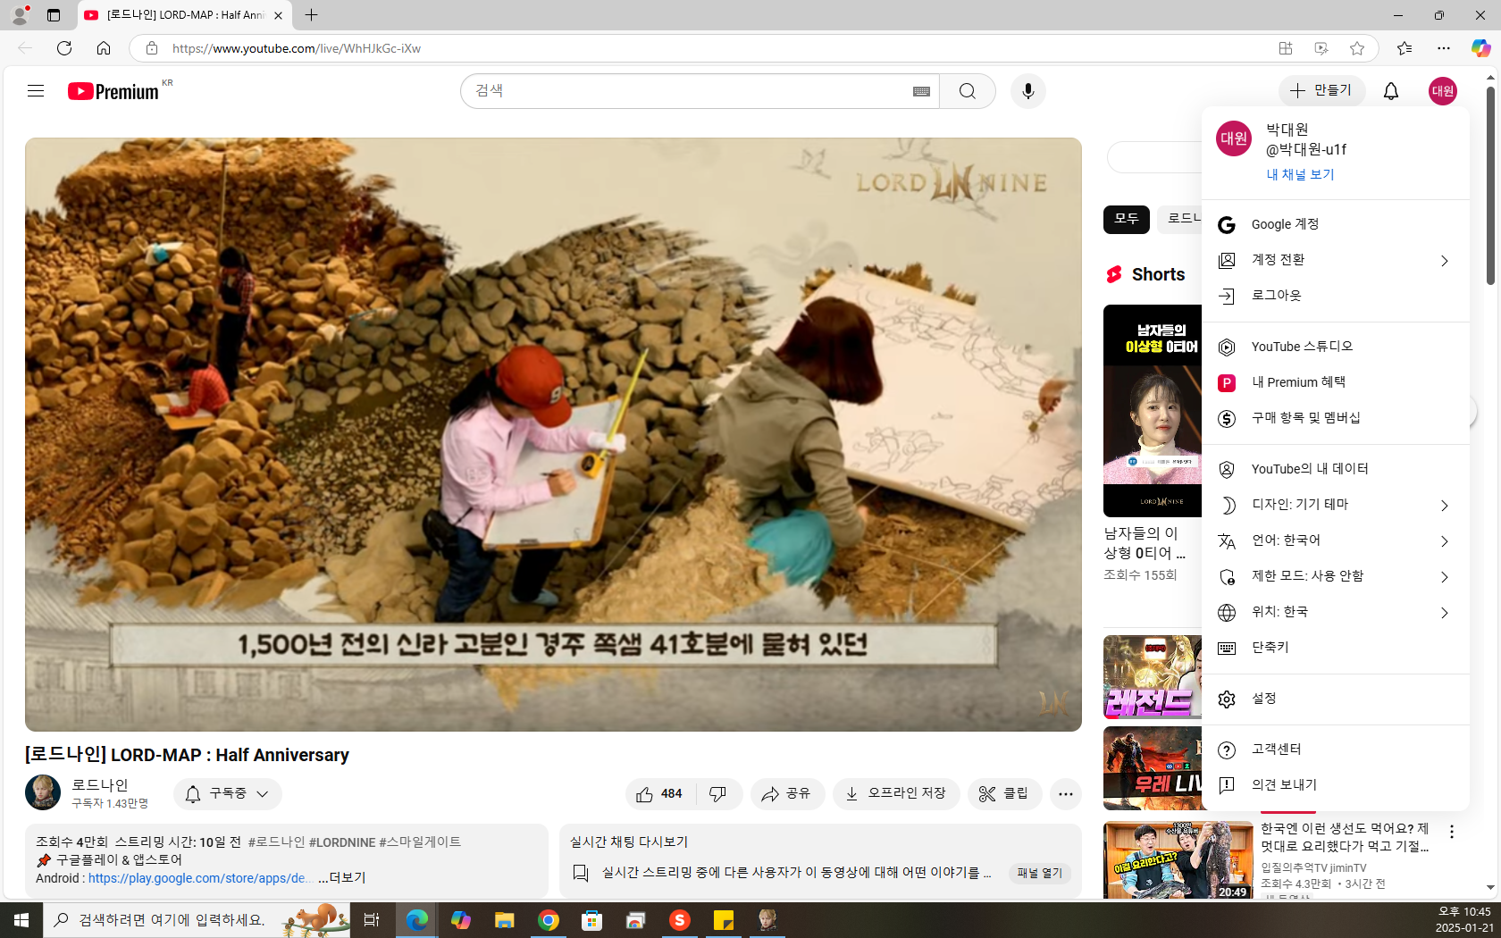Viewport: 1501px width, 938px height.
Task: Open the notifications bell
Action: pos(1390,91)
